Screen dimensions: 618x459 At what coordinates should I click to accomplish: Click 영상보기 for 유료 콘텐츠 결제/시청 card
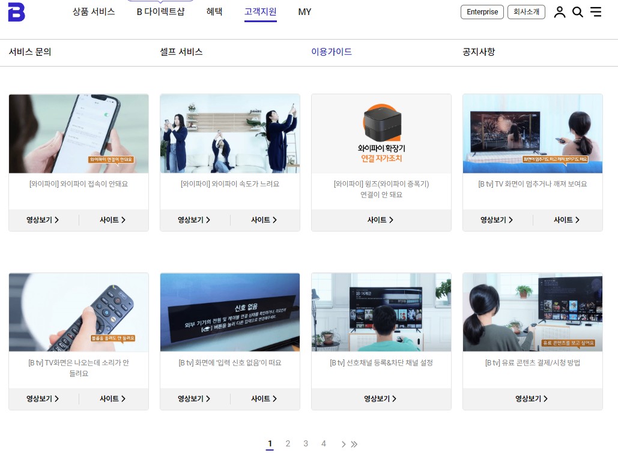point(532,399)
